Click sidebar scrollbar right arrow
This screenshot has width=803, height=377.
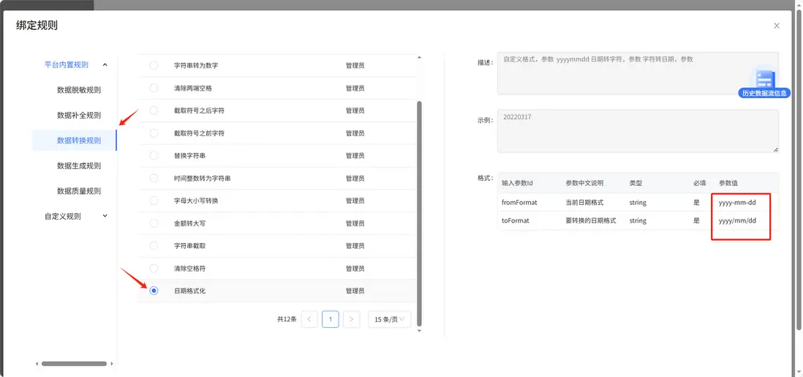click(x=112, y=364)
